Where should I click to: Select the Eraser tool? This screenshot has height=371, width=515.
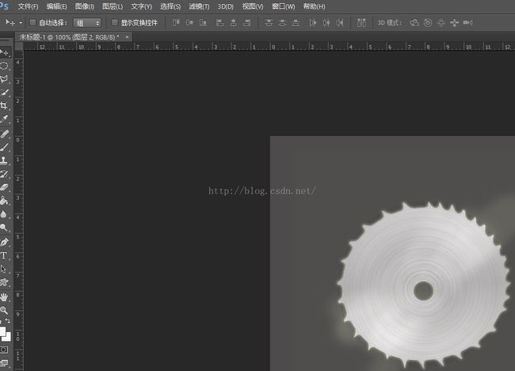[x=5, y=187]
